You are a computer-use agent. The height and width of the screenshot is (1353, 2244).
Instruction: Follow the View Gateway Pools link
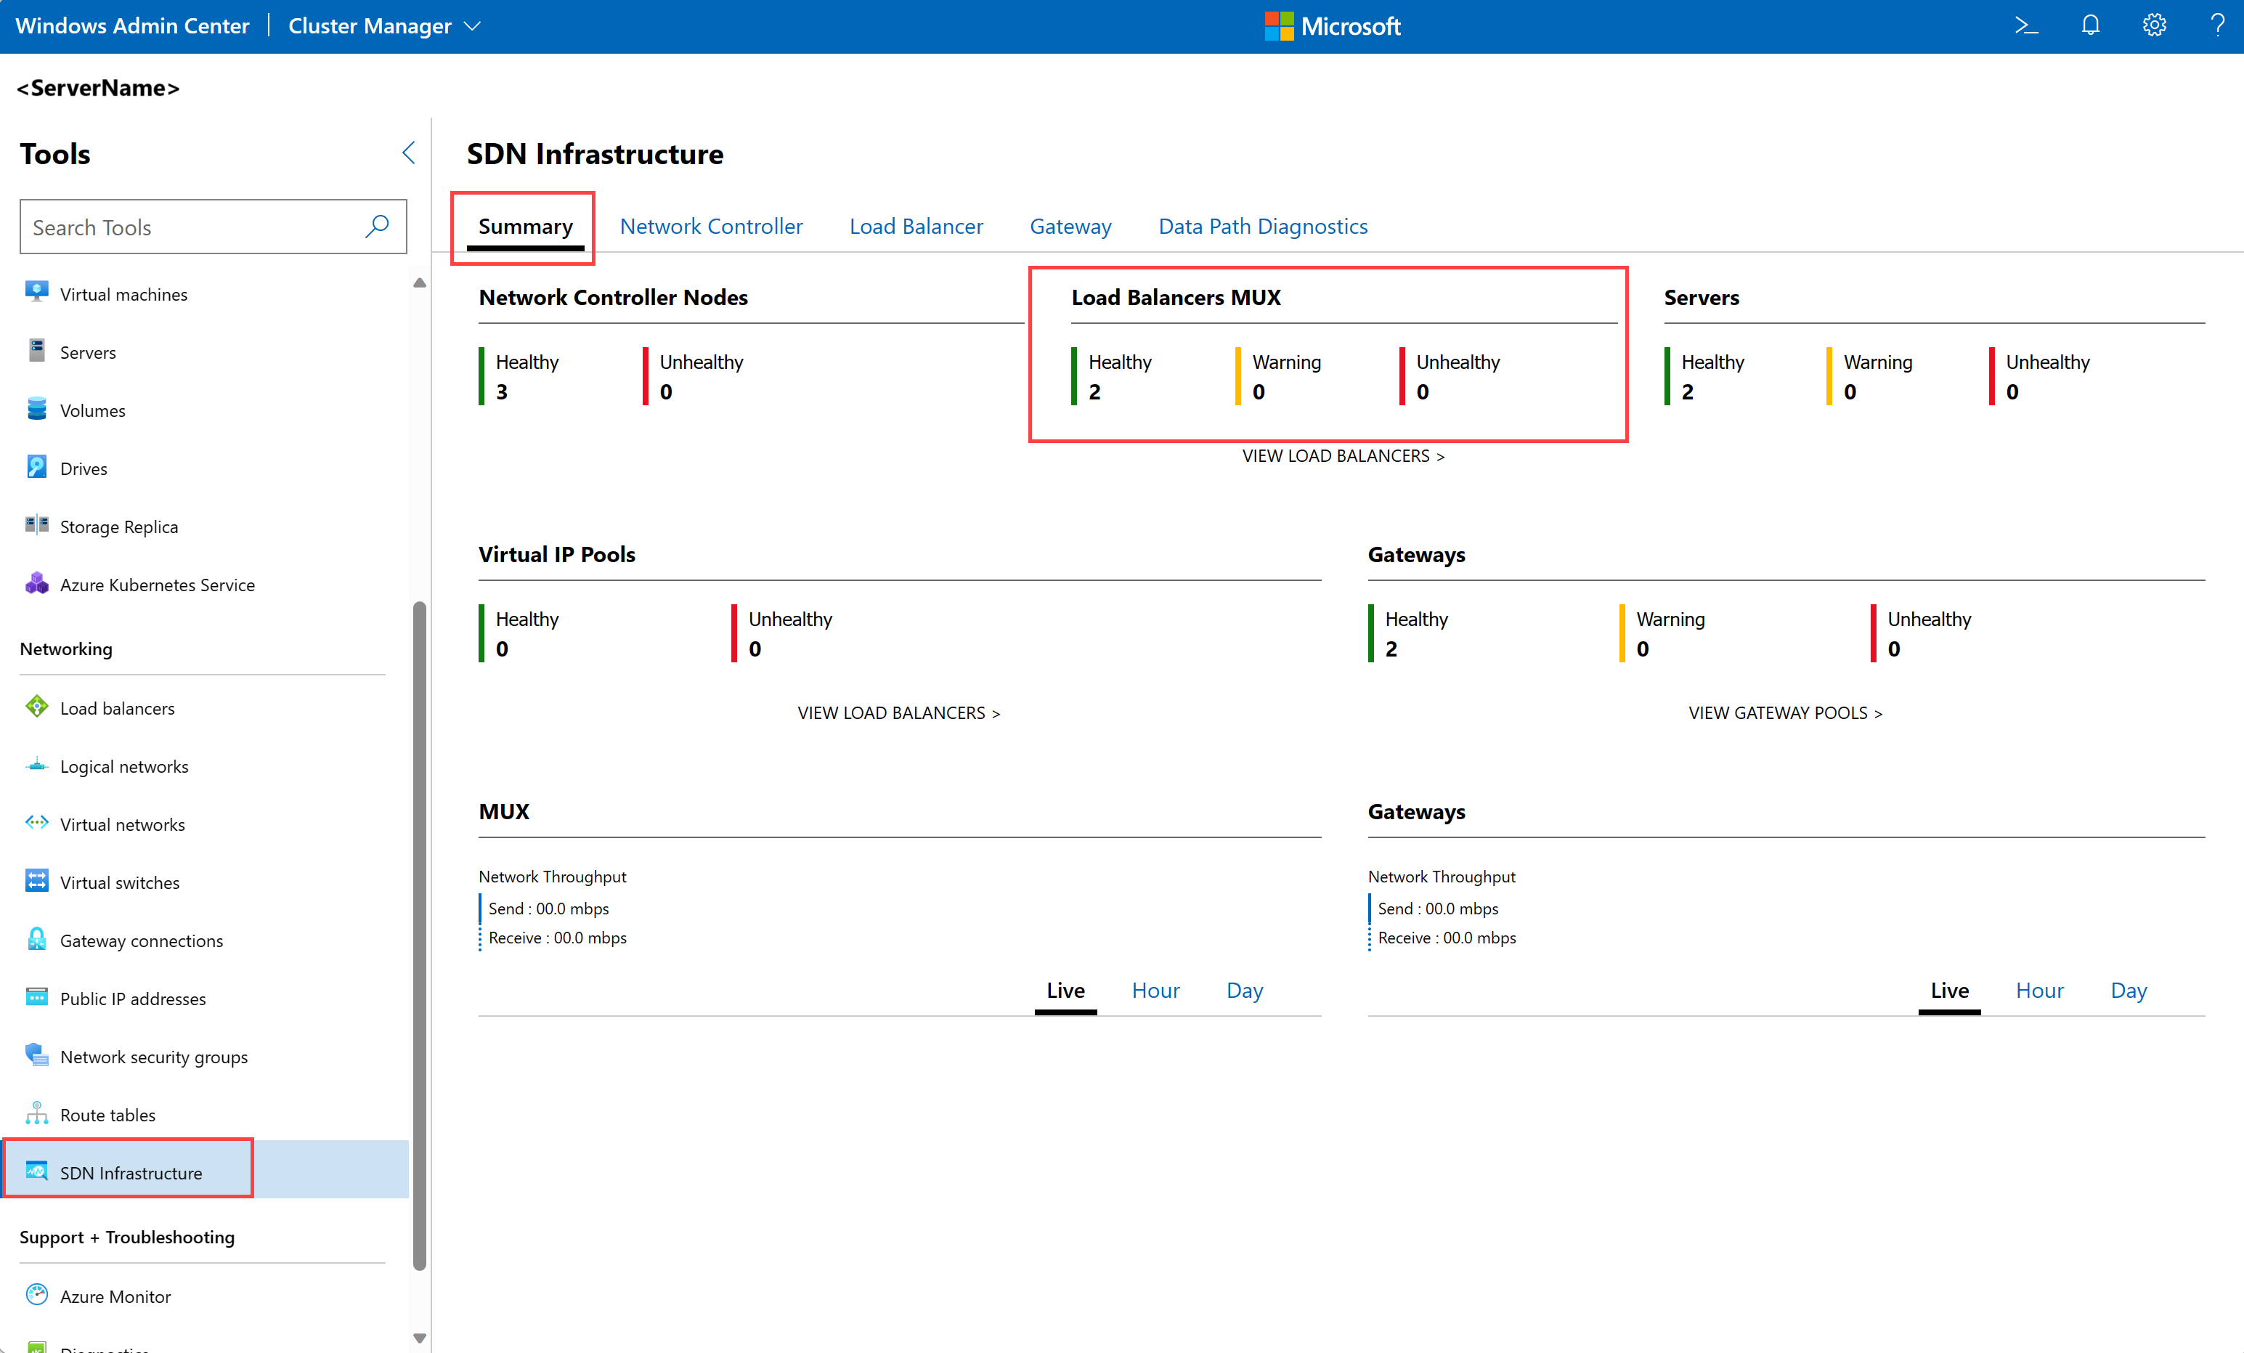tap(1785, 713)
